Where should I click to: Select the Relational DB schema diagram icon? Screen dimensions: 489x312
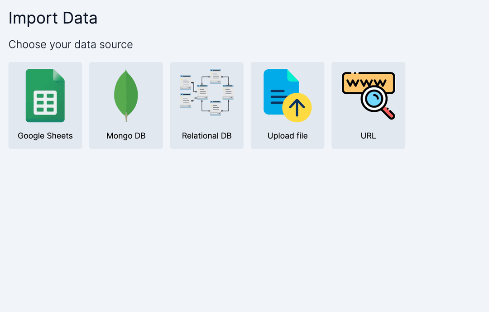click(207, 92)
